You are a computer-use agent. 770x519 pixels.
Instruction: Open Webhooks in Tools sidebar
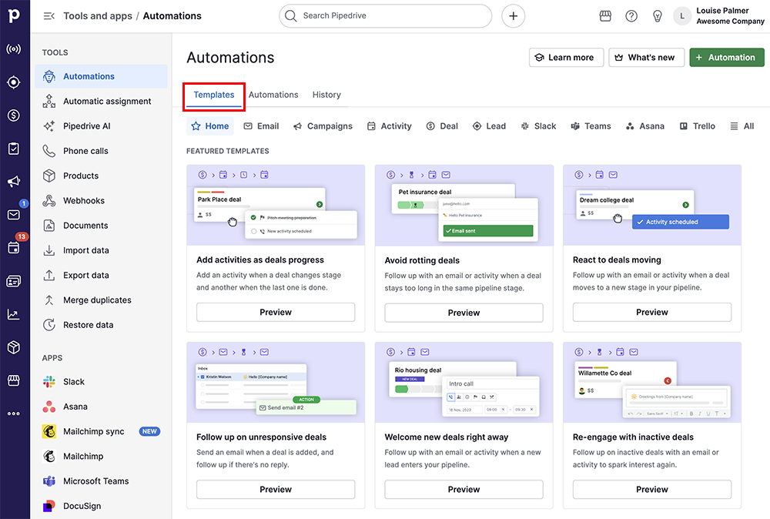(x=84, y=201)
